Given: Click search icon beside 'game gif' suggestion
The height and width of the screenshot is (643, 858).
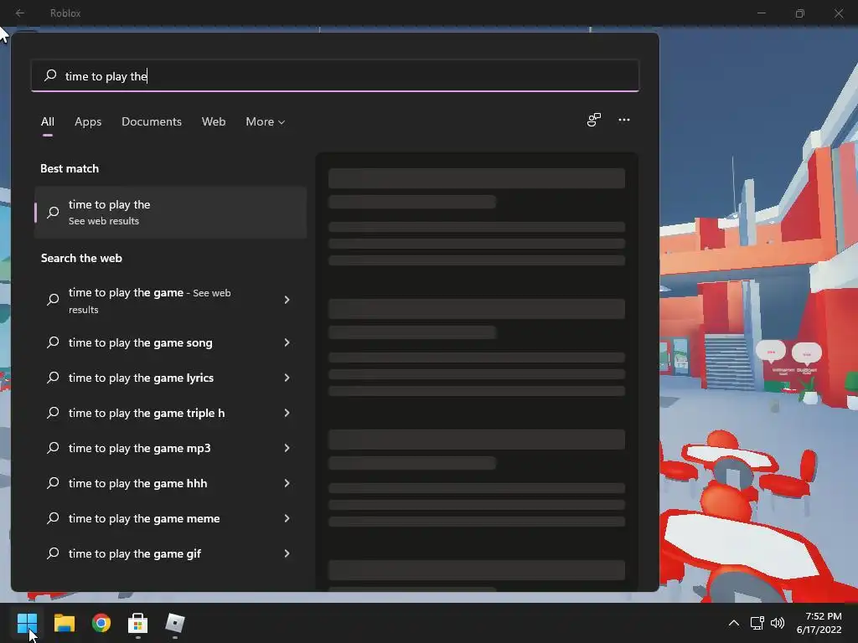Looking at the screenshot, I should [x=53, y=553].
